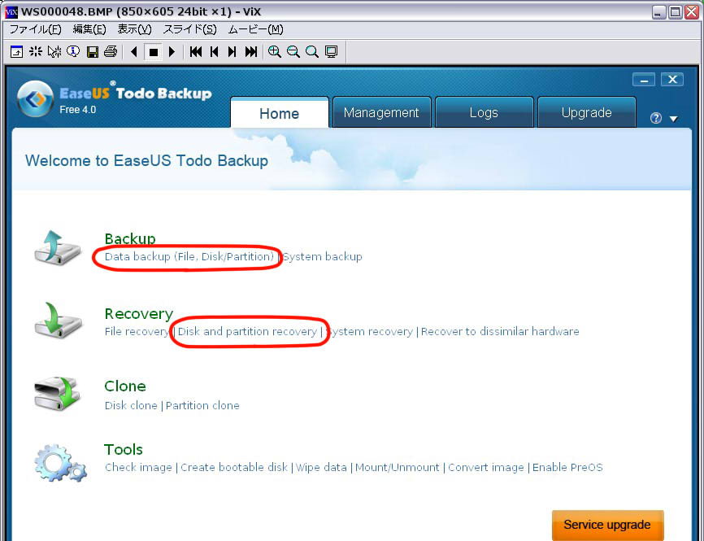This screenshot has height=541, width=704.
Task: Click the blue help question mark icon
Action: (x=656, y=118)
